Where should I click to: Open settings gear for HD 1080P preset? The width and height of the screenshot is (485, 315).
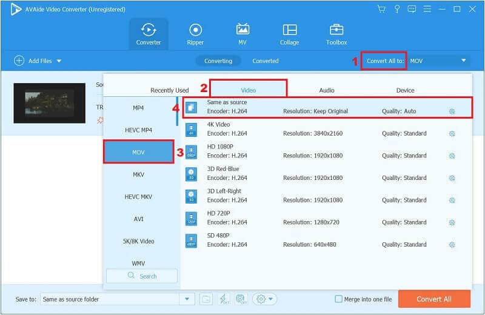pyautogui.click(x=452, y=156)
